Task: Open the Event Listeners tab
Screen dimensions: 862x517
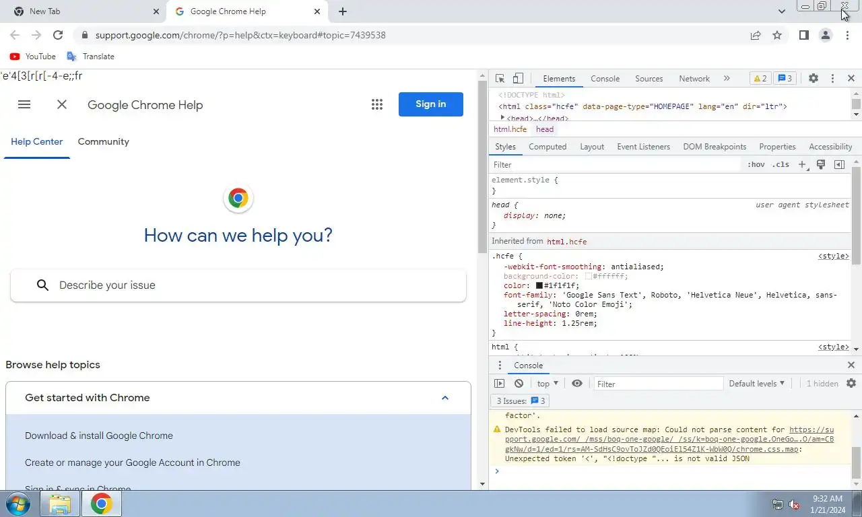Action: coord(643,147)
